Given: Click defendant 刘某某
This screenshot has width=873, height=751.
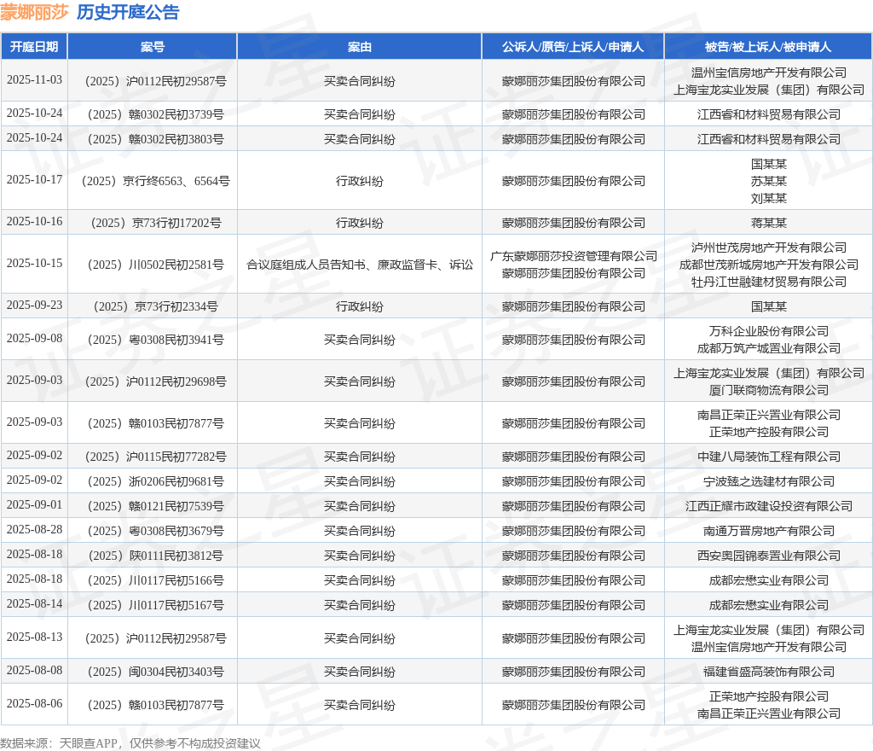Looking at the screenshot, I should pyautogui.click(x=769, y=198).
